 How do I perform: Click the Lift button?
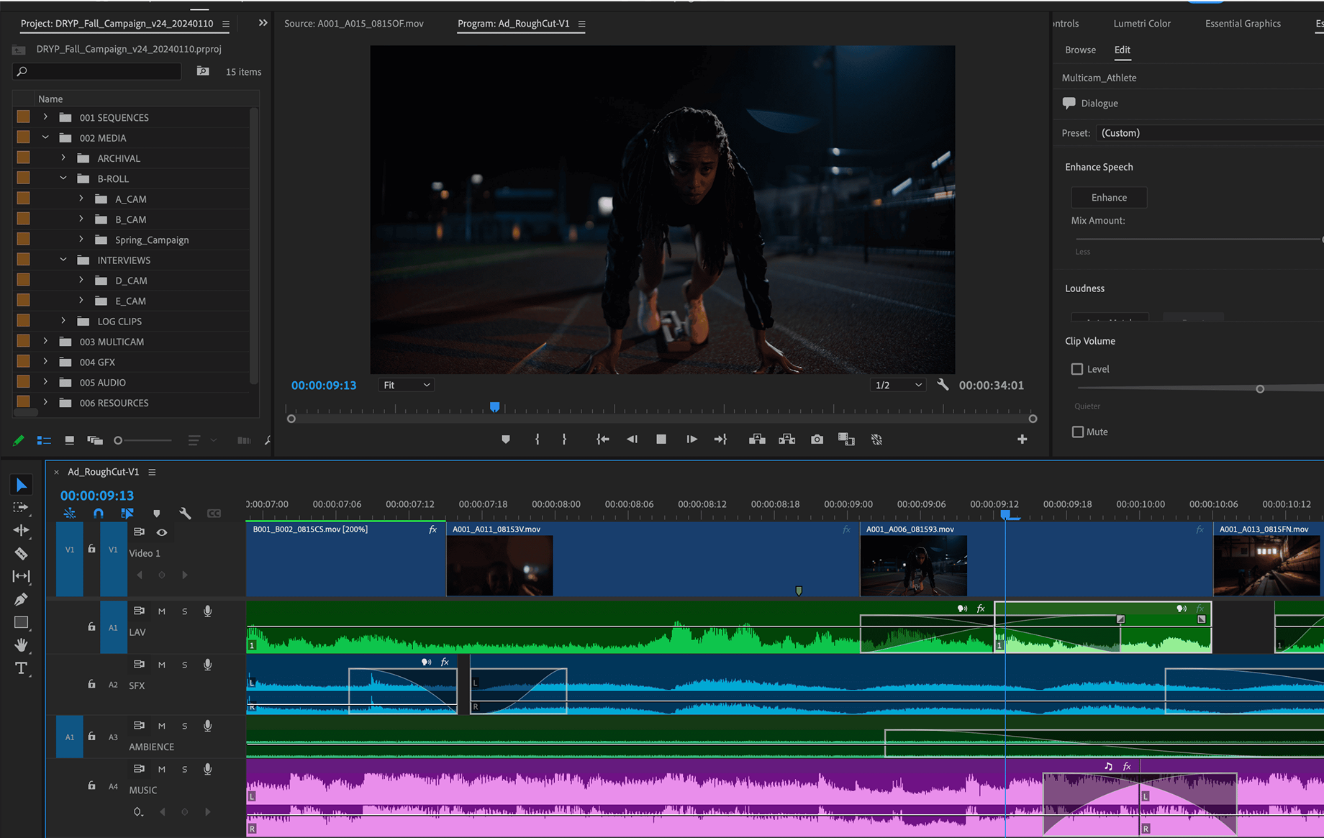(757, 440)
